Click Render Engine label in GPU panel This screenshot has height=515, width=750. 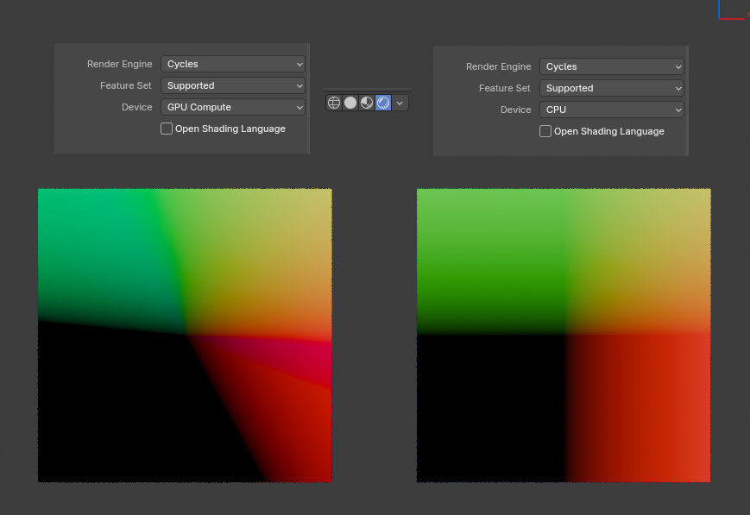pos(120,64)
